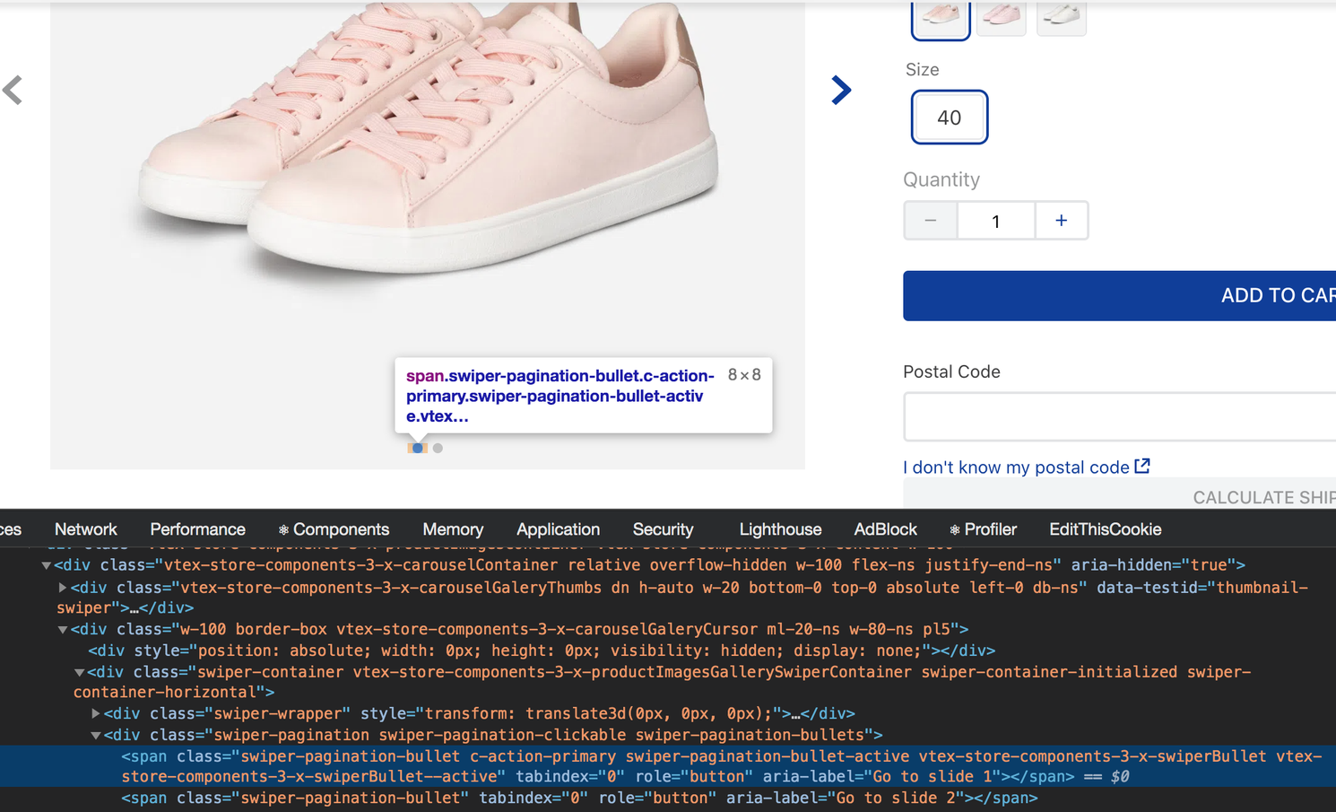Open the EditThisCookie tab in DevTools

point(1105,529)
